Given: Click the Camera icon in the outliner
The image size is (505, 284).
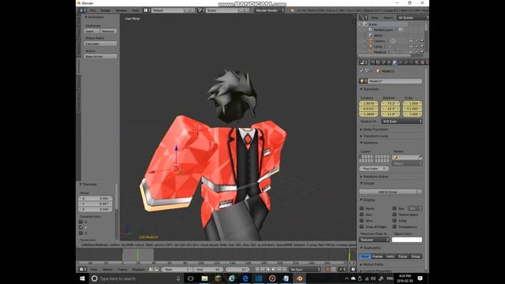Looking at the screenshot, I should tap(370, 41).
